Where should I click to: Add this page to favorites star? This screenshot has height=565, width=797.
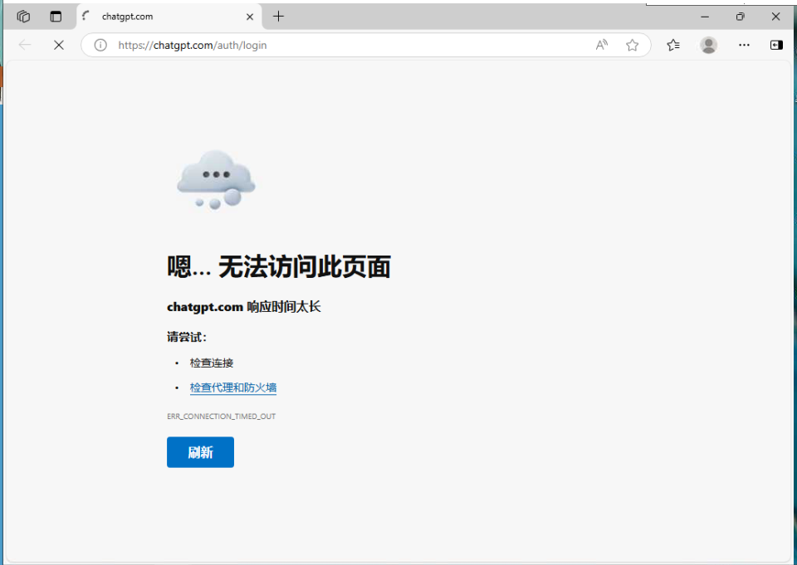tap(633, 46)
